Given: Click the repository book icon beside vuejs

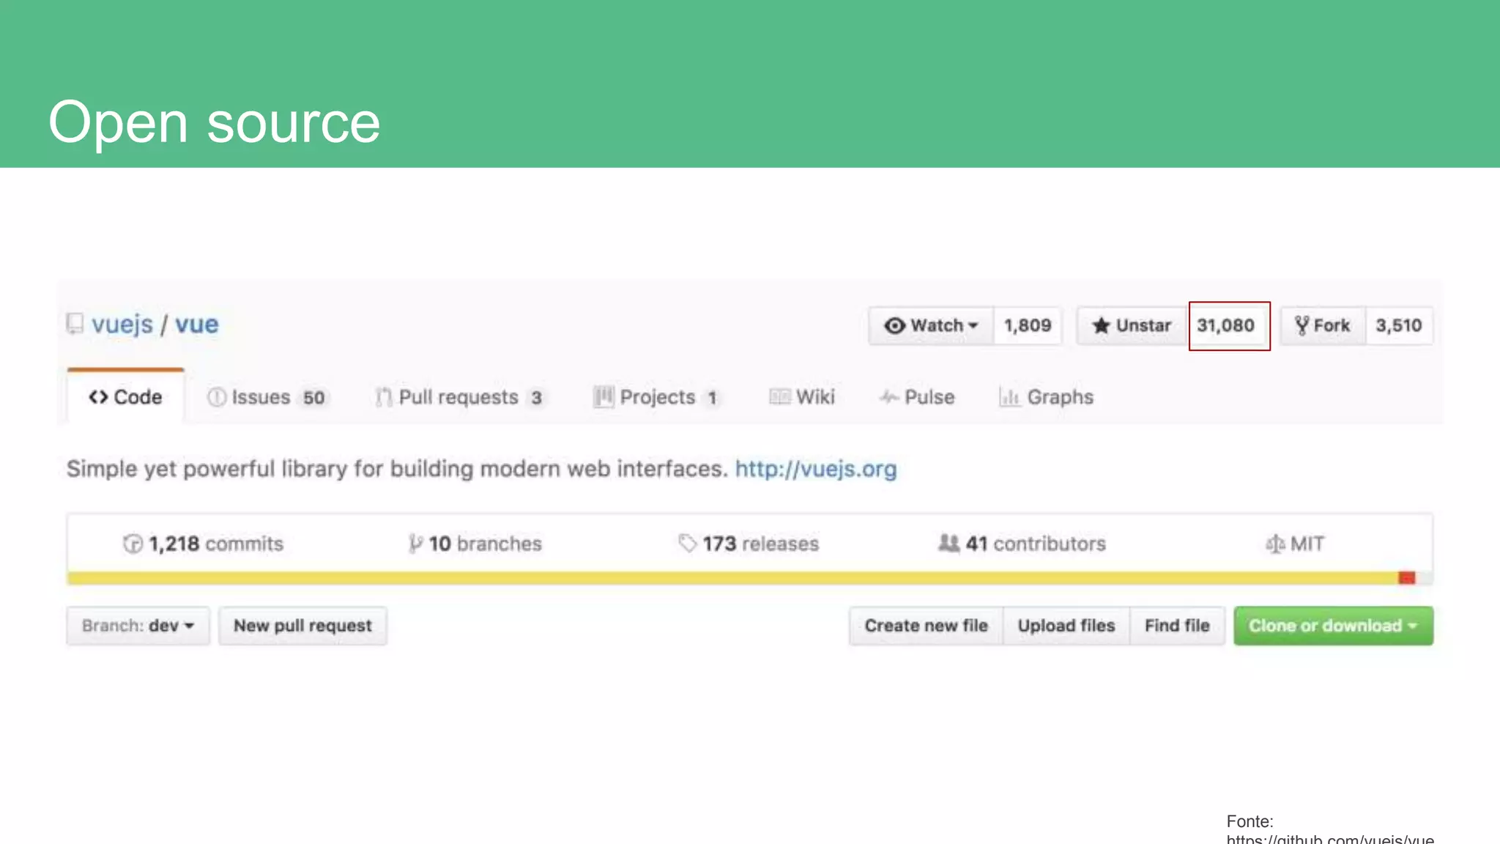Looking at the screenshot, I should coord(75,324).
